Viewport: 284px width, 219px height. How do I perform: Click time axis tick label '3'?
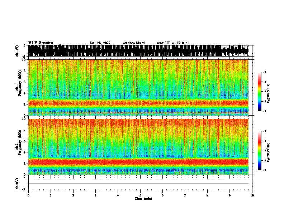(95, 195)
